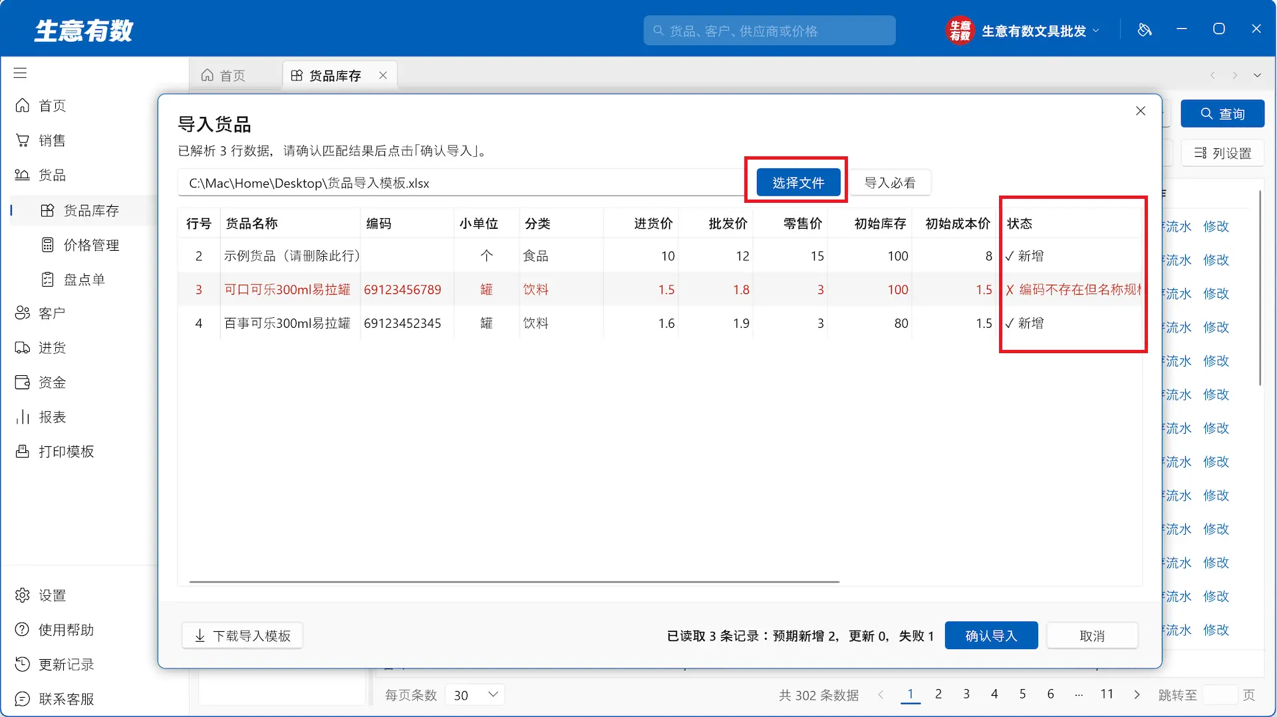Open the 生意有数文具批发 account dropdown
The height and width of the screenshot is (717, 1277).
(x=1040, y=31)
